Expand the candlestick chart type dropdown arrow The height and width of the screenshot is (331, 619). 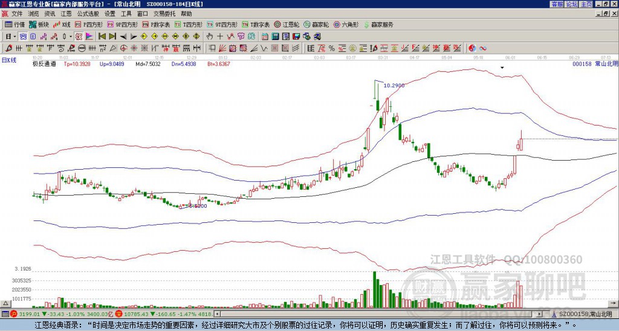point(71,37)
